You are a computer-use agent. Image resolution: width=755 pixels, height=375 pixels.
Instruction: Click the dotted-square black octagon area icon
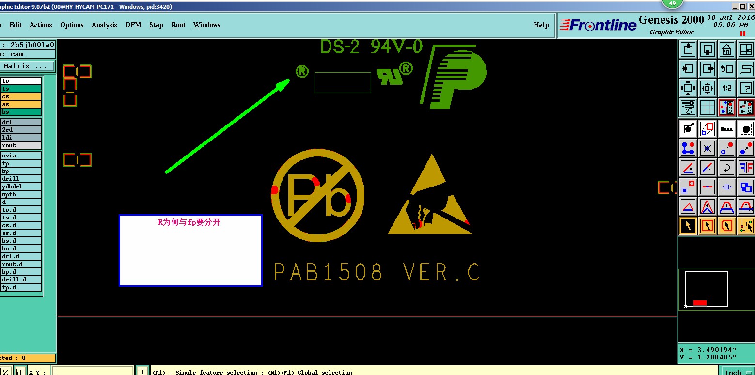point(746,129)
